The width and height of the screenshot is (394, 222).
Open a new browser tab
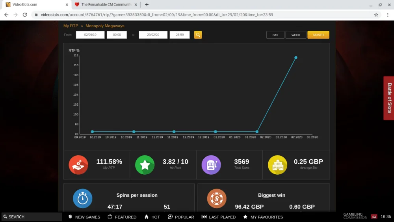click(x=147, y=4)
